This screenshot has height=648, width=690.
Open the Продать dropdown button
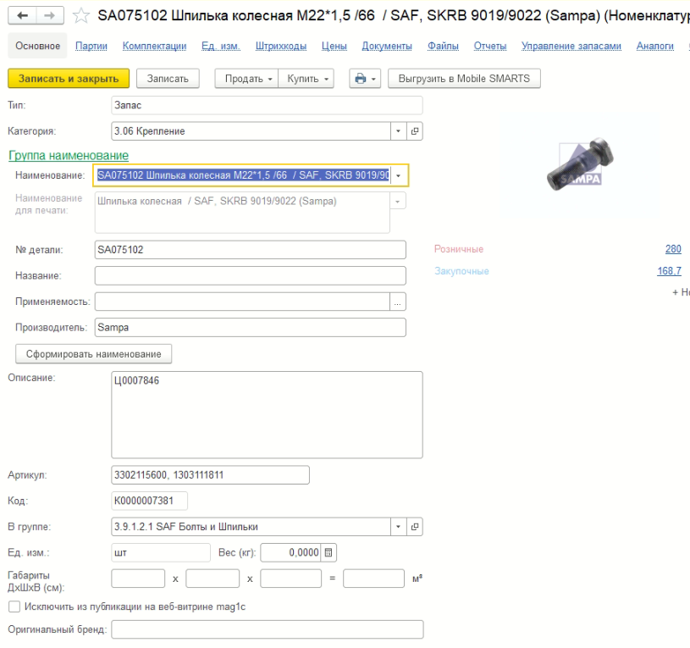click(246, 79)
